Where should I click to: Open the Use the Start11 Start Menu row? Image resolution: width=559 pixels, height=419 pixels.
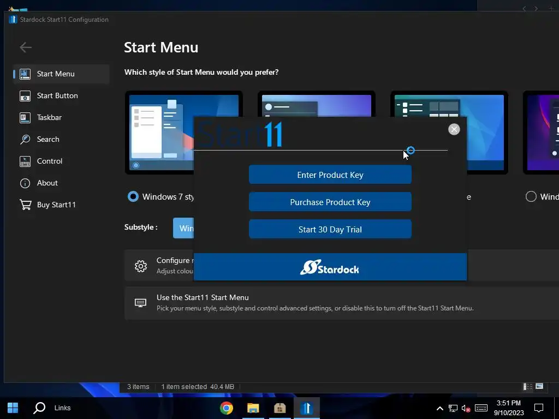[342, 303]
